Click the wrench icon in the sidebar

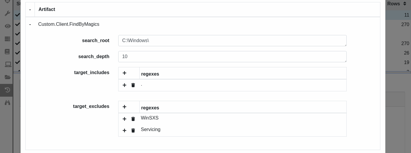(7, 14)
